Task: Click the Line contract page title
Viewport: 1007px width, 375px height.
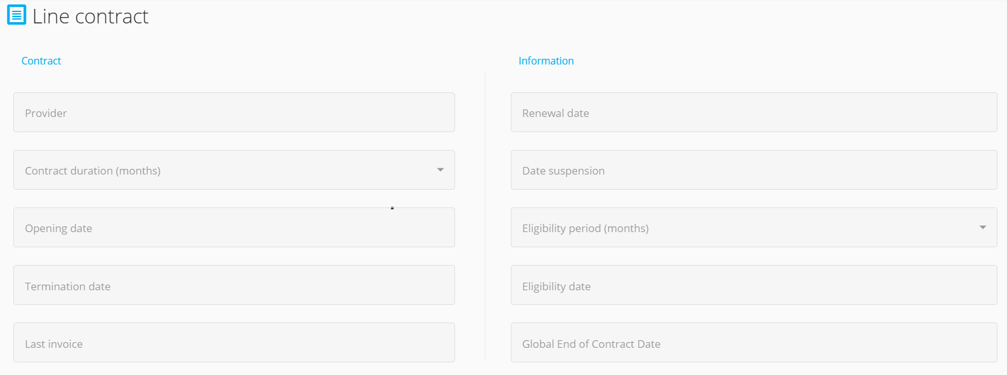Action: pyautogui.click(x=91, y=16)
